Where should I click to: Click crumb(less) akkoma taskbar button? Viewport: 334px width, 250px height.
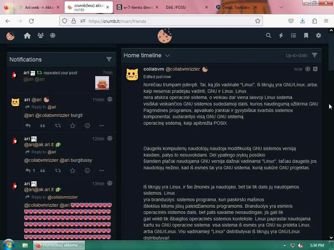[59, 245]
